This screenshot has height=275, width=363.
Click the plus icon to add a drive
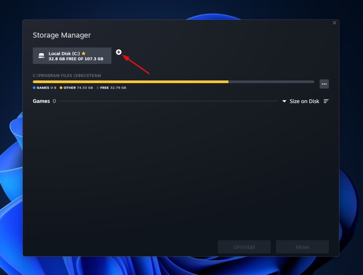pos(119,52)
